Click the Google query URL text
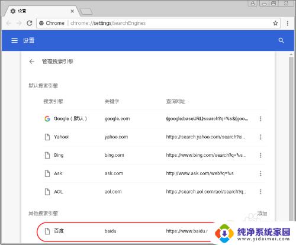This screenshot has width=296, height=245. coord(207,119)
